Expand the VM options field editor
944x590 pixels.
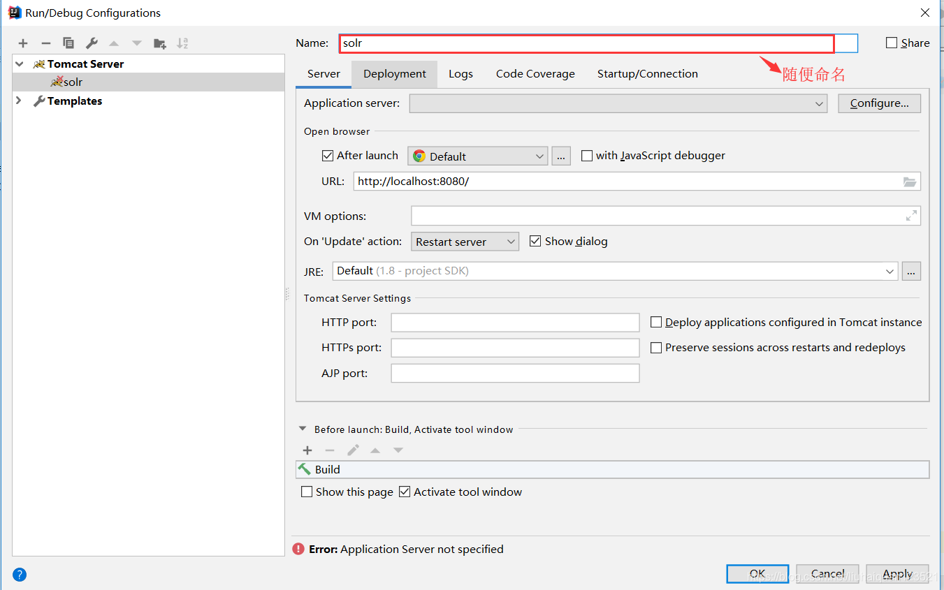tap(911, 216)
